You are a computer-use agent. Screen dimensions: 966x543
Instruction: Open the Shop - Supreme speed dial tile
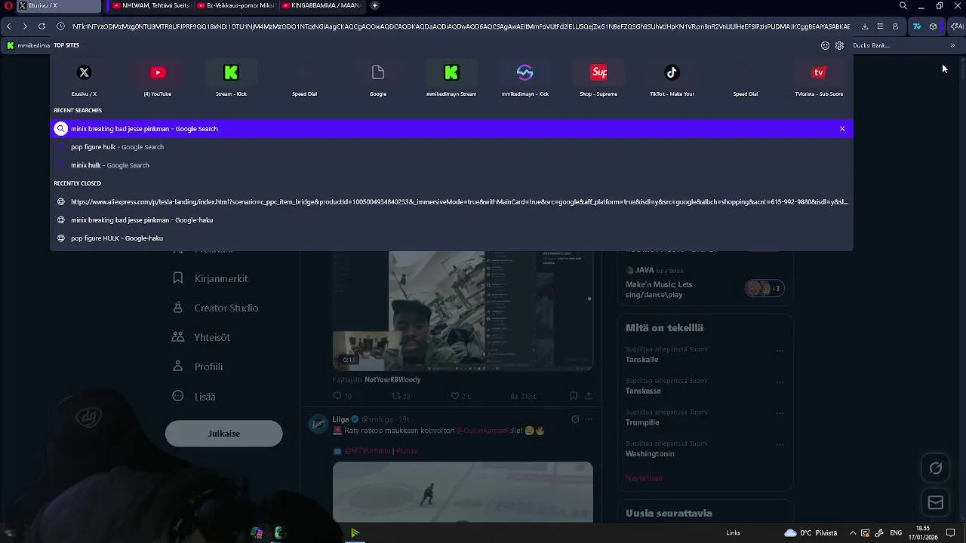tap(598, 78)
